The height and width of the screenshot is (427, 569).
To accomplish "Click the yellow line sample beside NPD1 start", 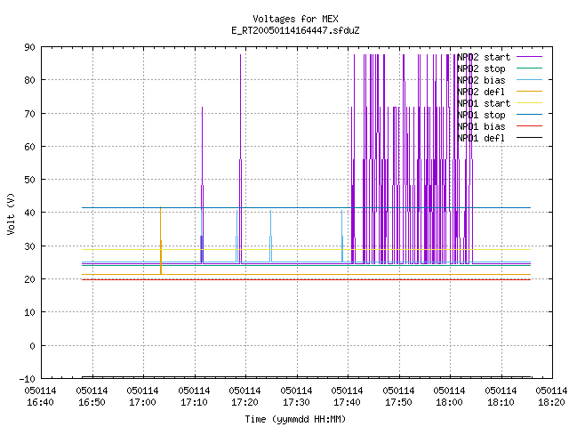I will click(x=529, y=103).
